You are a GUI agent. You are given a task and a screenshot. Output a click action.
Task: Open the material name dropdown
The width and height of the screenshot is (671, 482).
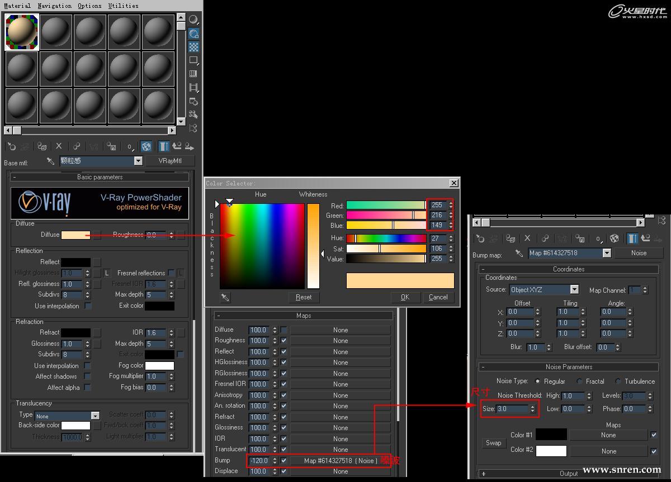click(138, 161)
